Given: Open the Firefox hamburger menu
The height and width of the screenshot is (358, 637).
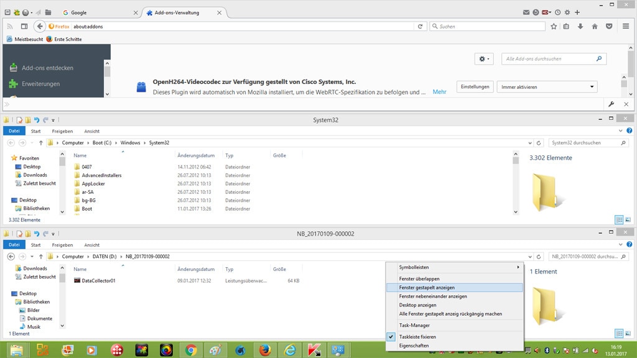Looking at the screenshot, I should (x=626, y=26).
